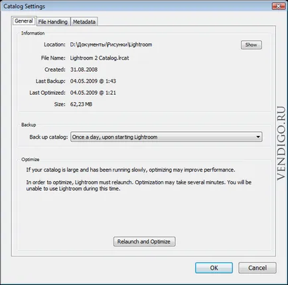Image resolution: width=288 pixels, height=285 pixels.
Task: Click the Size label
Action: click(60, 104)
